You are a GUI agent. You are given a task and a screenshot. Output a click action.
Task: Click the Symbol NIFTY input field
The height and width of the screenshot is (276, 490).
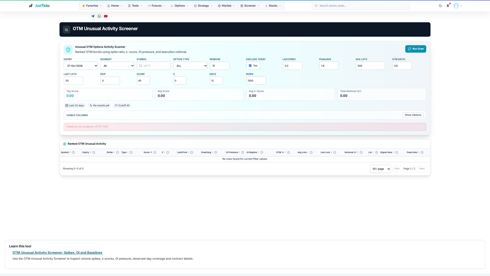tap(154, 66)
